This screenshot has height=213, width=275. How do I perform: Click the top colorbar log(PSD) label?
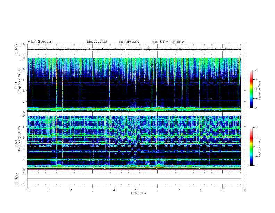[260, 91]
